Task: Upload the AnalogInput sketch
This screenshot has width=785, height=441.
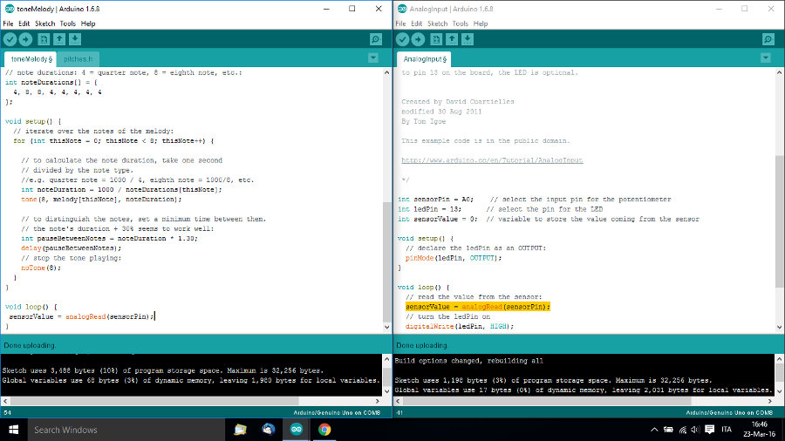Action: coord(418,39)
